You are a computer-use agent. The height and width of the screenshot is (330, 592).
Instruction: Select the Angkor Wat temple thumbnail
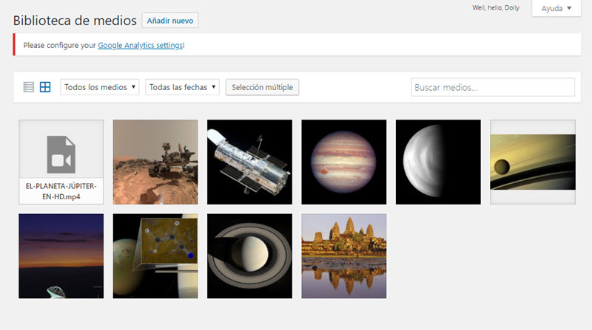(x=343, y=256)
